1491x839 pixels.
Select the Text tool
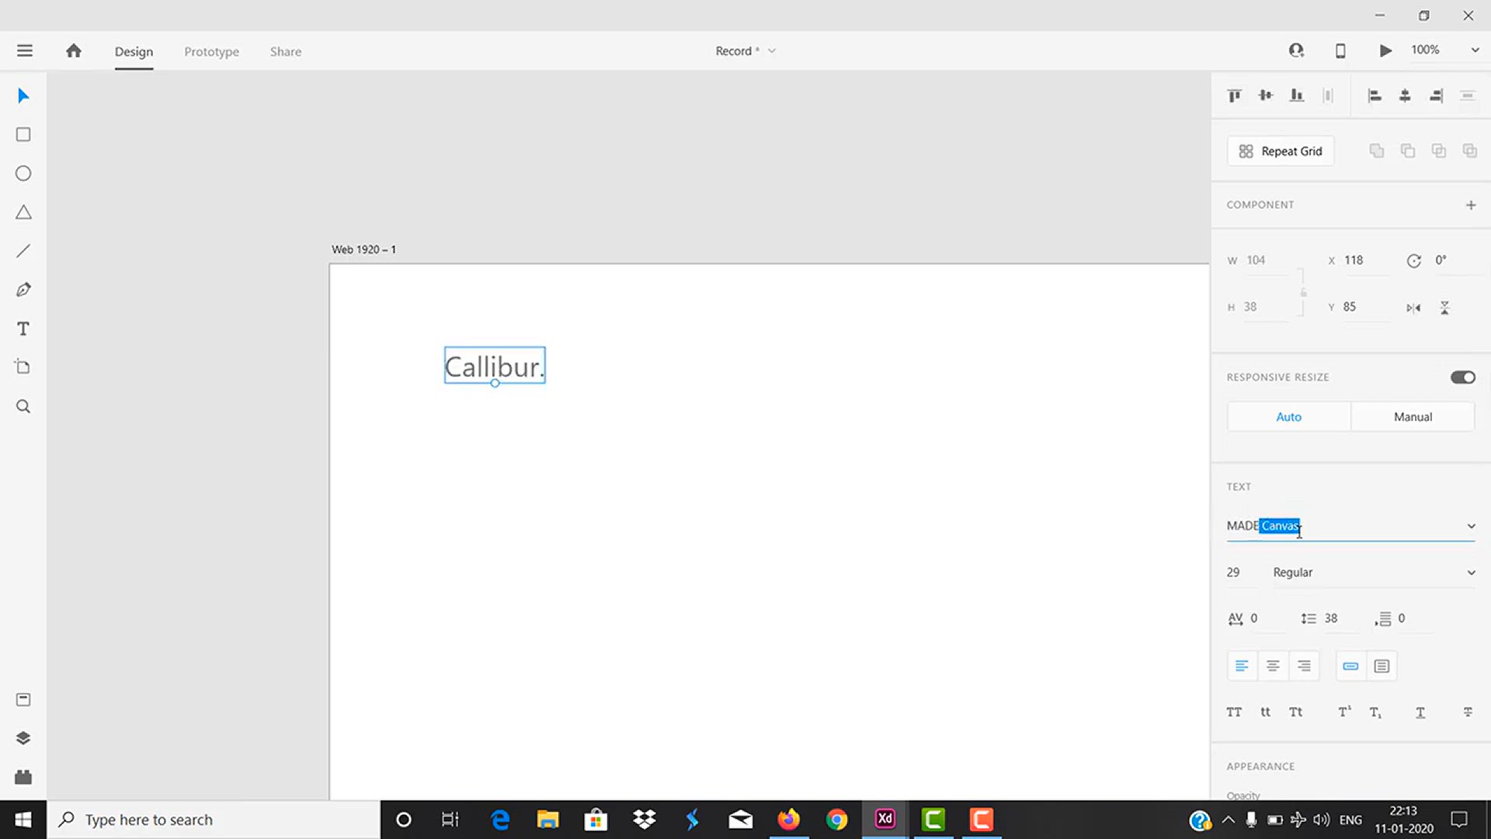(23, 329)
